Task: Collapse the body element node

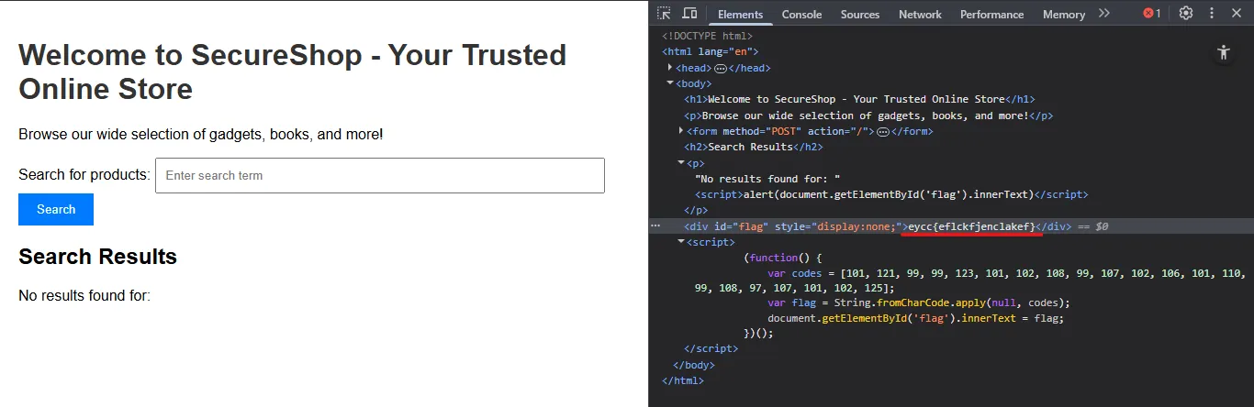Action: [671, 83]
